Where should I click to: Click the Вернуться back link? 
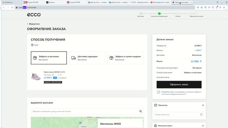pyautogui.click(x=33, y=24)
